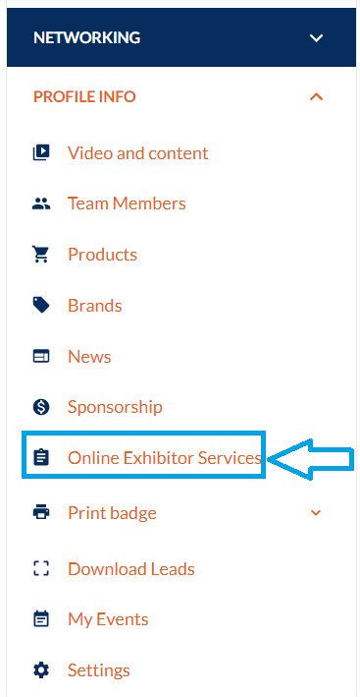
Task: Expand the Networking section chevron
Action: pos(316,37)
